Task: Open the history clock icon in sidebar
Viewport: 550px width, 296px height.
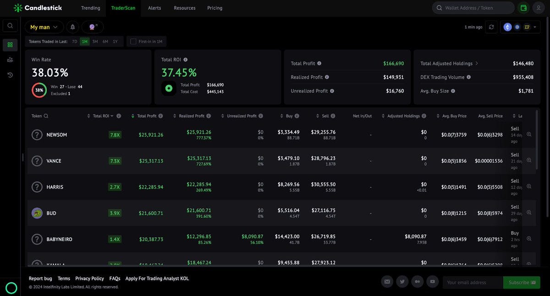Action: coord(10,75)
